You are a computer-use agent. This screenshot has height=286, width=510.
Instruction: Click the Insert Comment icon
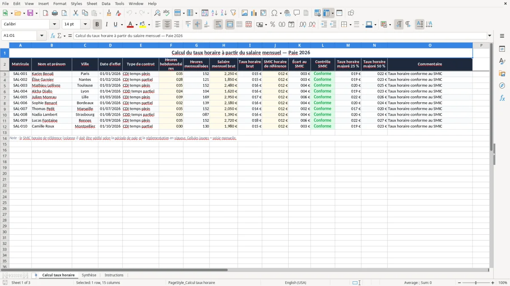click(x=297, y=13)
